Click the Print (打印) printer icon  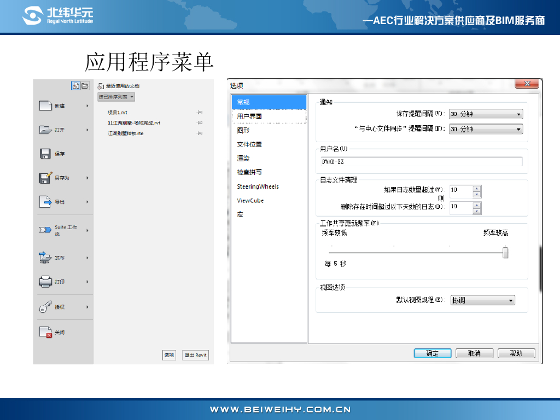(x=45, y=282)
